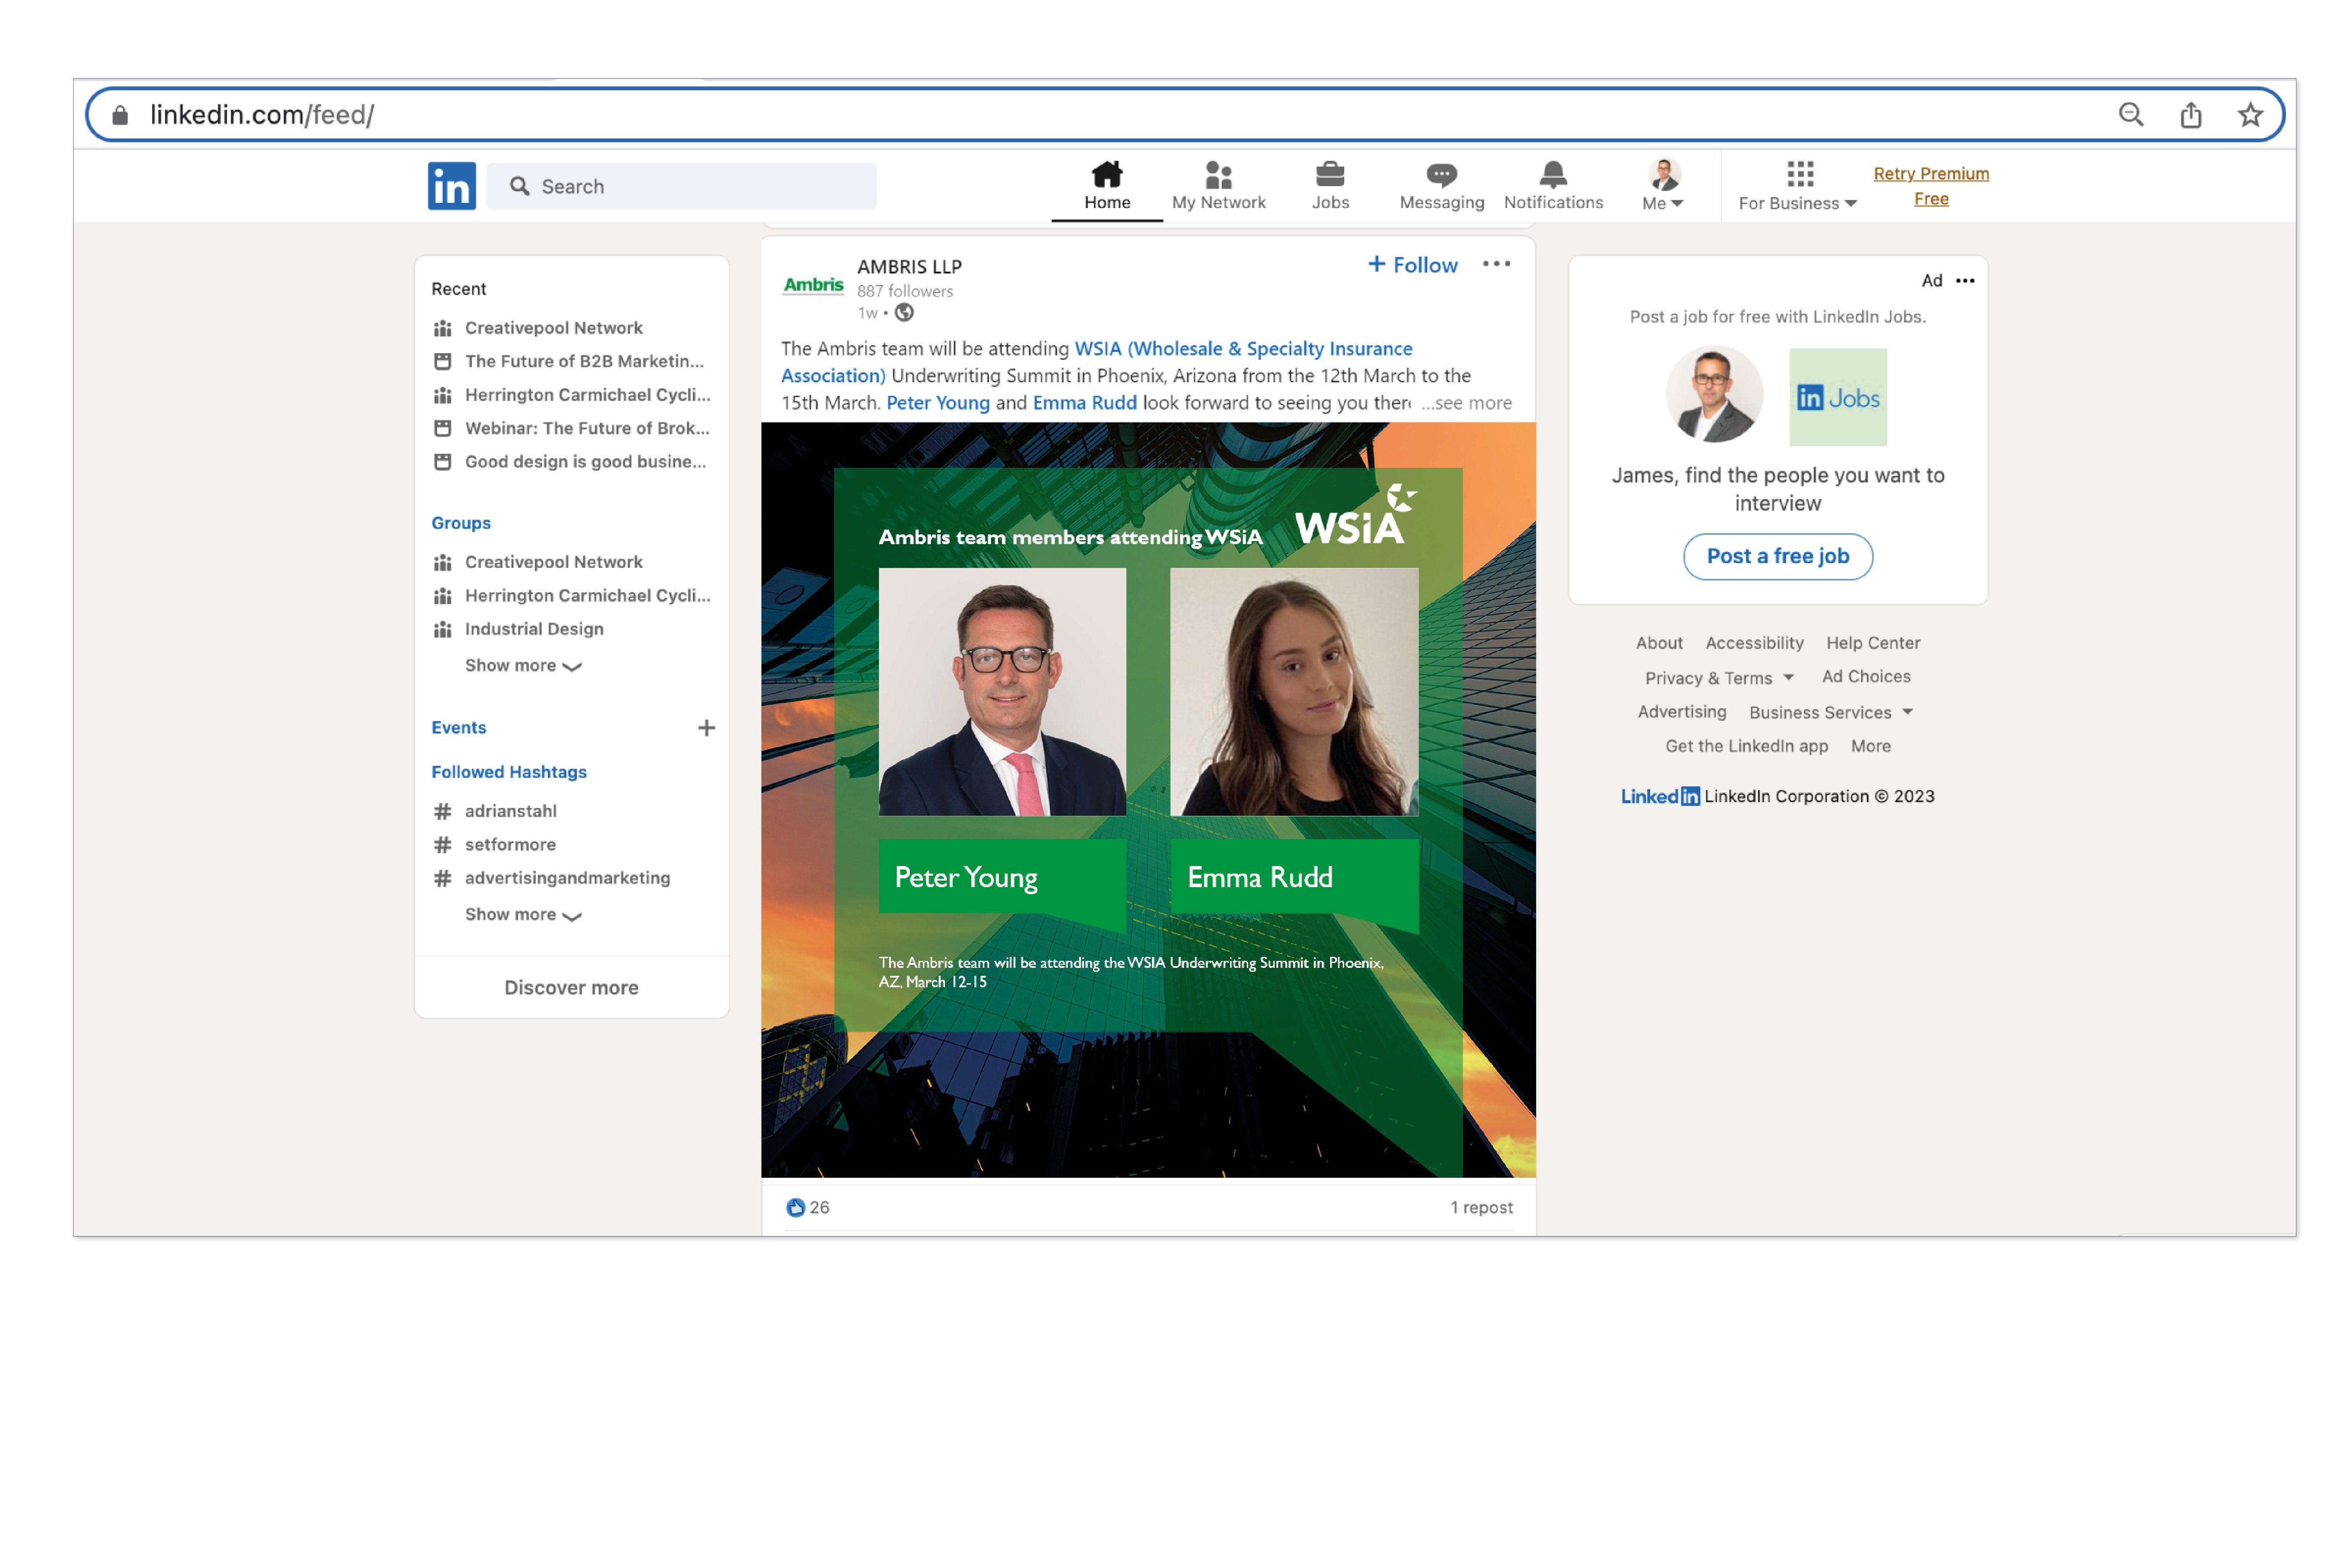Click the About footer link
This screenshot has height=1568, width=2352.
[1659, 643]
